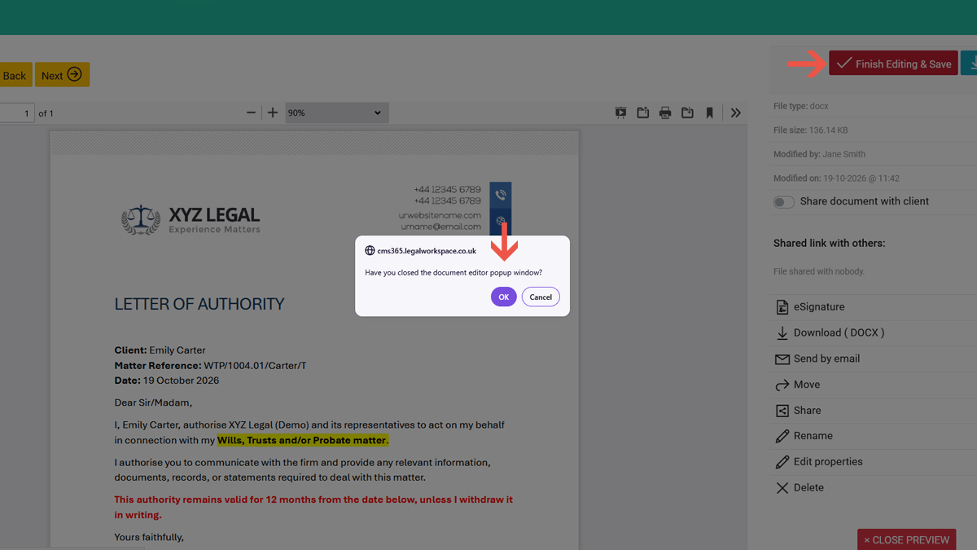This screenshot has width=977, height=550.
Task: Click the page number field
Action: [x=16, y=113]
